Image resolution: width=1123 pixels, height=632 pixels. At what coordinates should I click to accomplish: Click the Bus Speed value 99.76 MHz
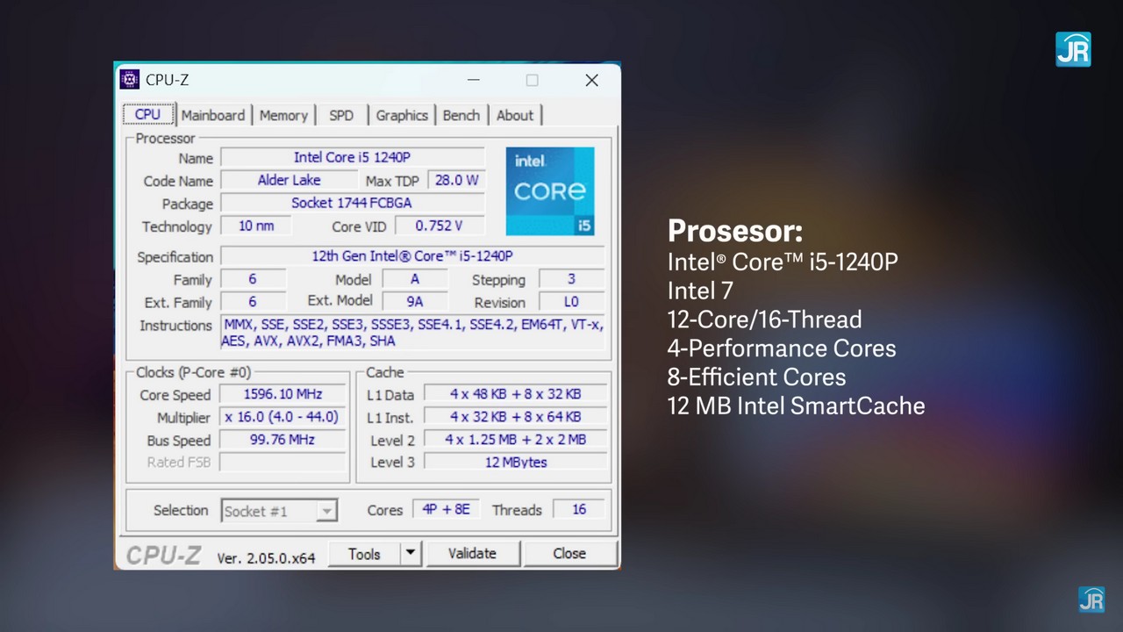(283, 440)
